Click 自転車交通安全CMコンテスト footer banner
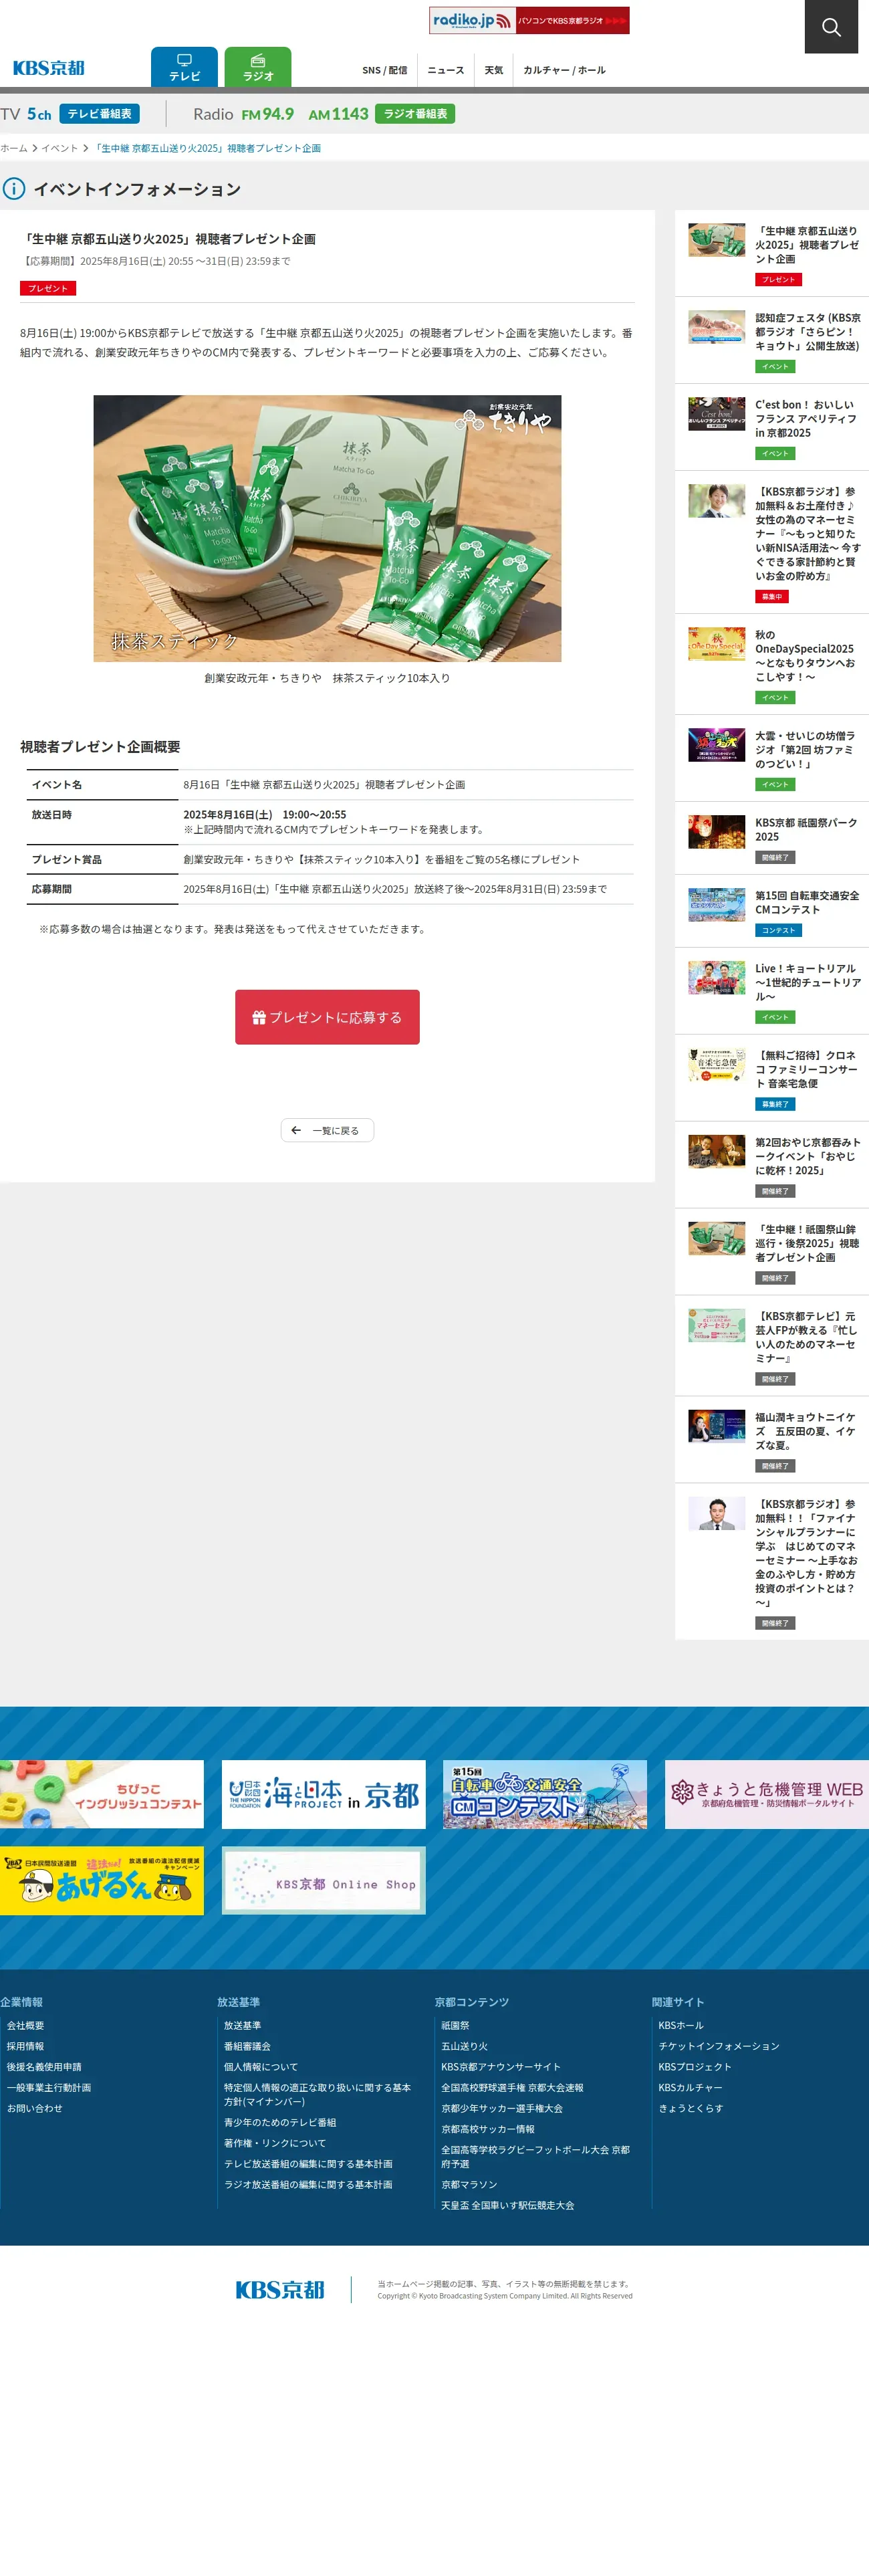This screenshot has width=869, height=2576. coord(545,1794)
